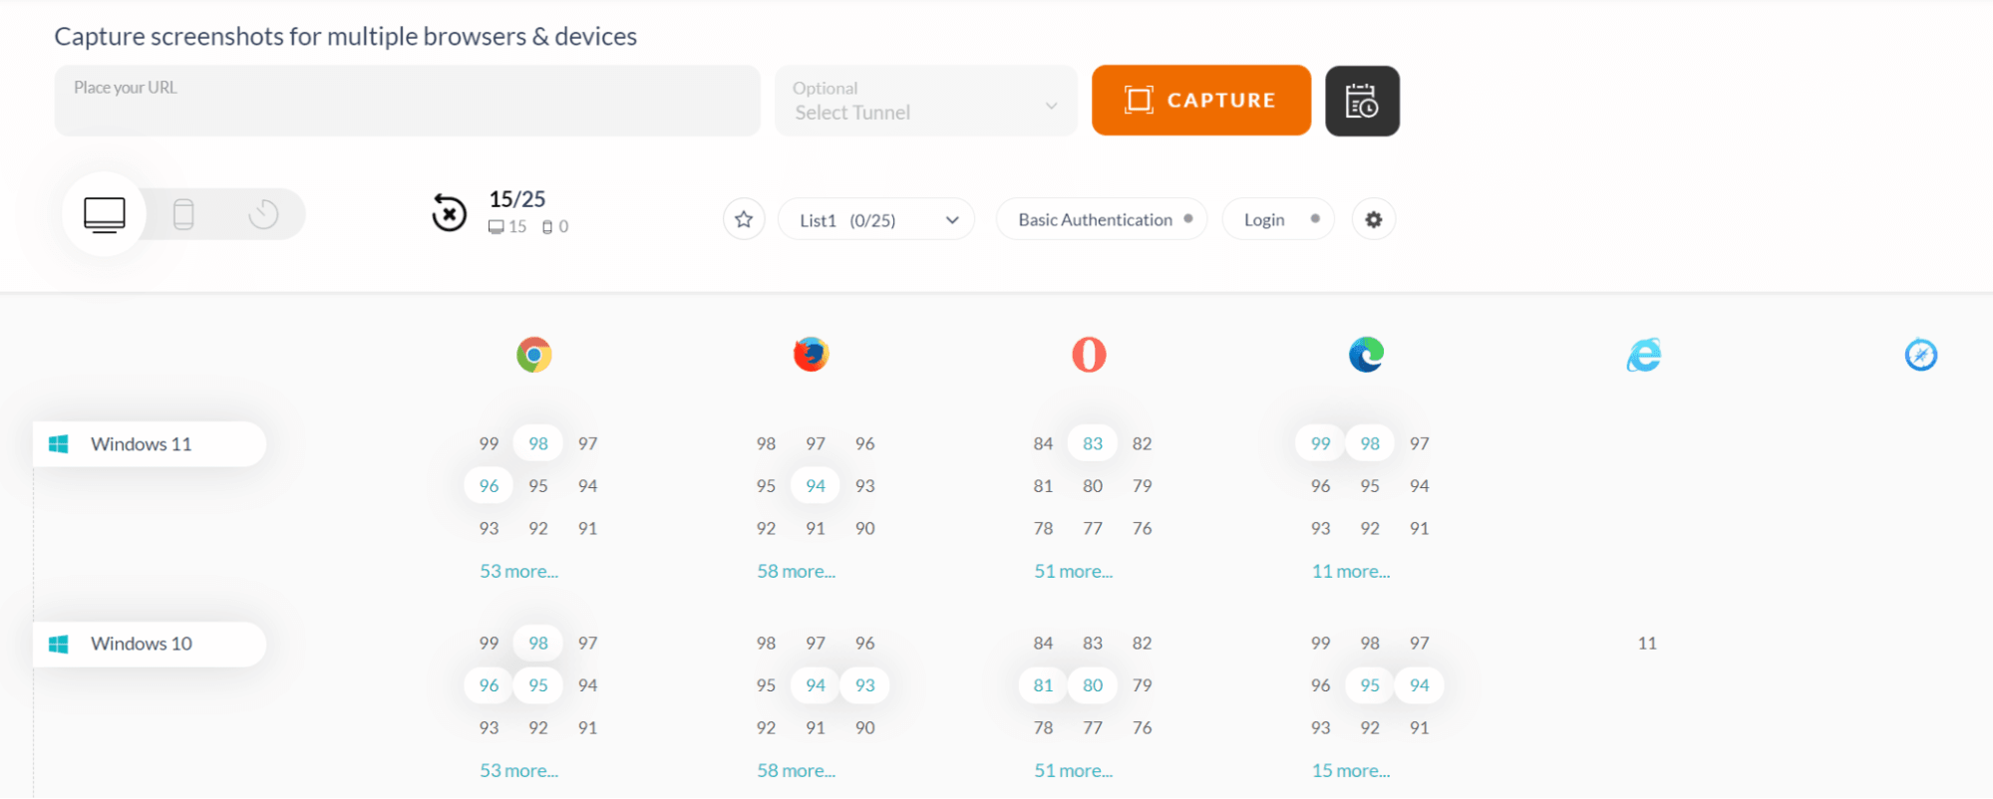Image resolution: width=1993 pixels, height=799 pixels.
Task: Toggle Basic Authentication option
Action: coord(1102,219)
